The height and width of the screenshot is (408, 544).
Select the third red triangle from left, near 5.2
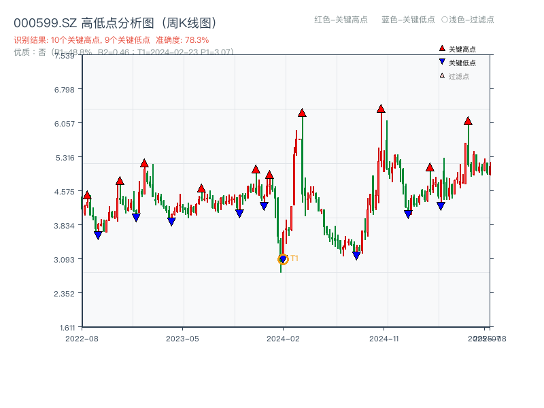[144, 163]
